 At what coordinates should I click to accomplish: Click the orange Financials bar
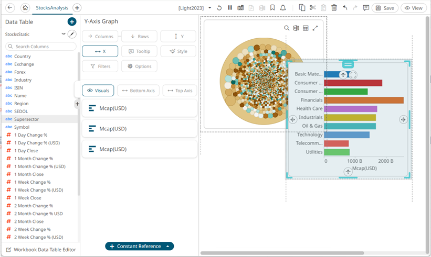(364, 100)
